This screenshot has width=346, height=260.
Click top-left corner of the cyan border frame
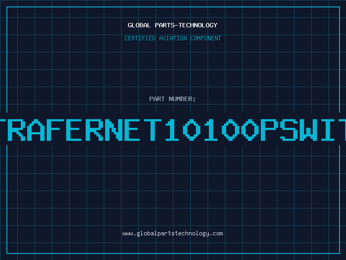pos(7,7)
